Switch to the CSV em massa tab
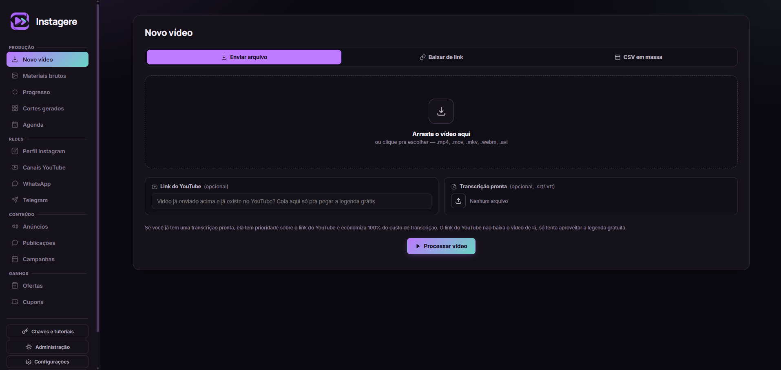 [638, 57]
